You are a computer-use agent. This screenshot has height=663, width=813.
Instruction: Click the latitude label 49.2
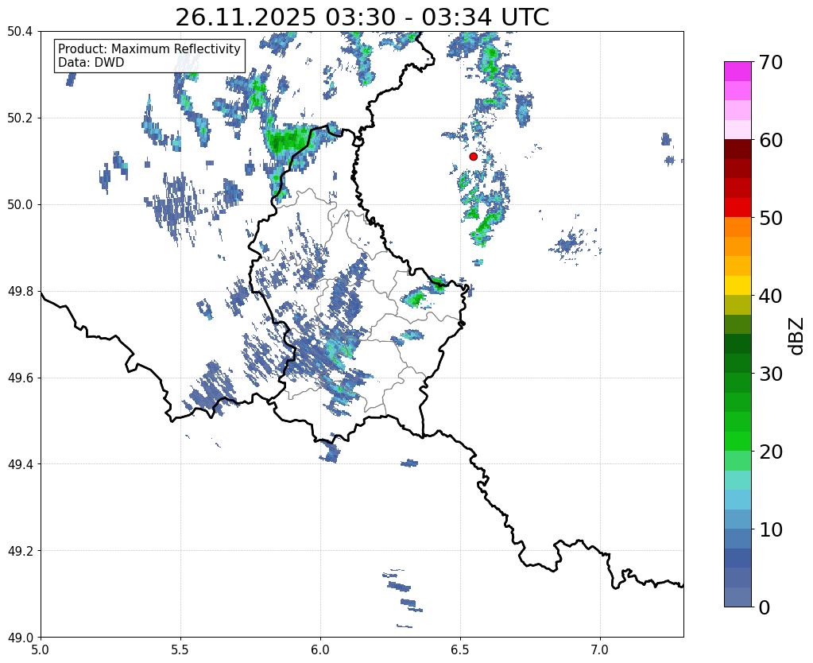20,551
